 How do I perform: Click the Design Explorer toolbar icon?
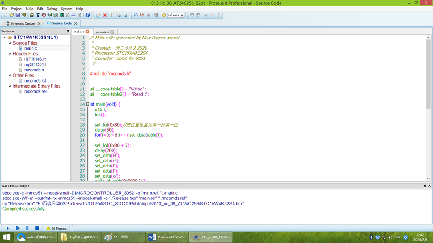[x=62, y=15]
